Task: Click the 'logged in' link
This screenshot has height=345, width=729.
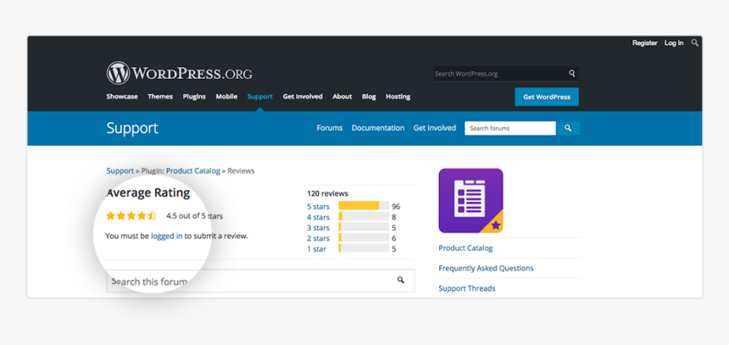Action: [x=166, y=236]
